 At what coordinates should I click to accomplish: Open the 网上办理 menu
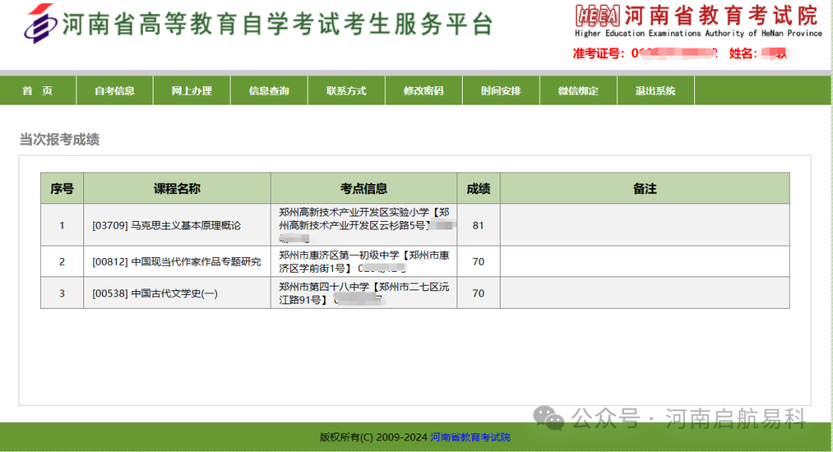pos(192,91)
